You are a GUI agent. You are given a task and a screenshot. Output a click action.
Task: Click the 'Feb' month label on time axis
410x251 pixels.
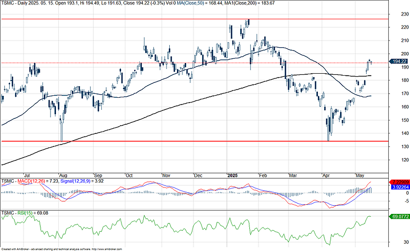point(263,175)
